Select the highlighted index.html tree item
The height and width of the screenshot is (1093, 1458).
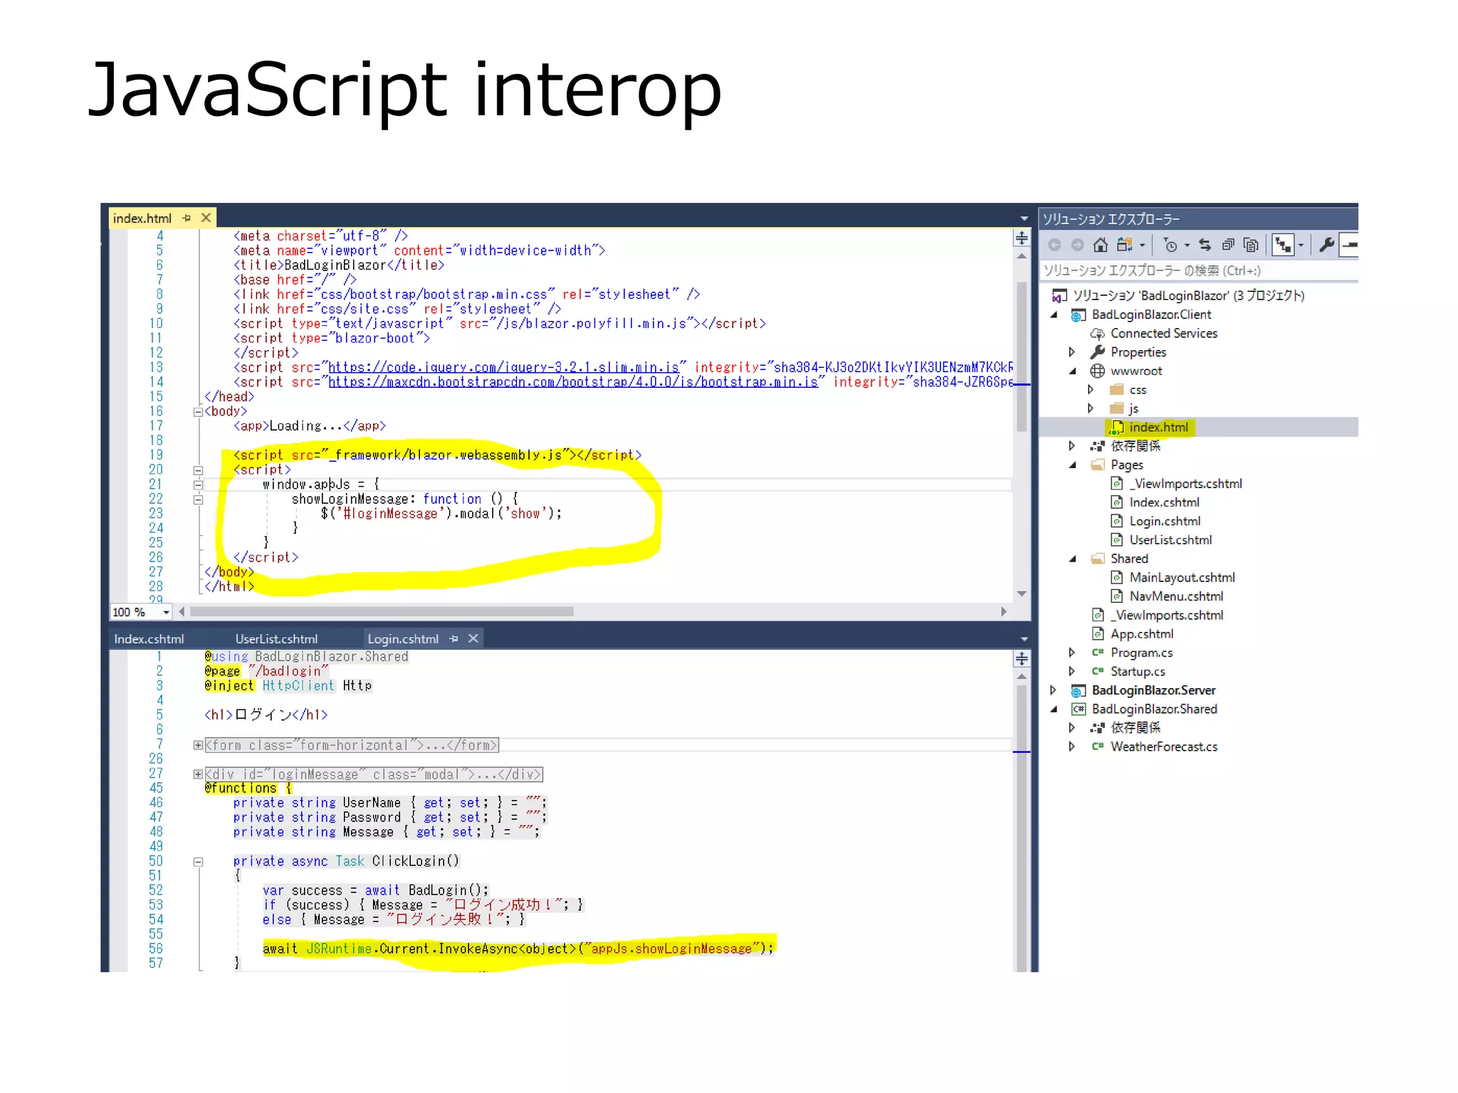point(1158,427)
